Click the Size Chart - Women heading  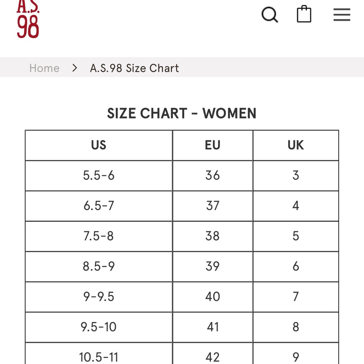(x=182, y=113)
